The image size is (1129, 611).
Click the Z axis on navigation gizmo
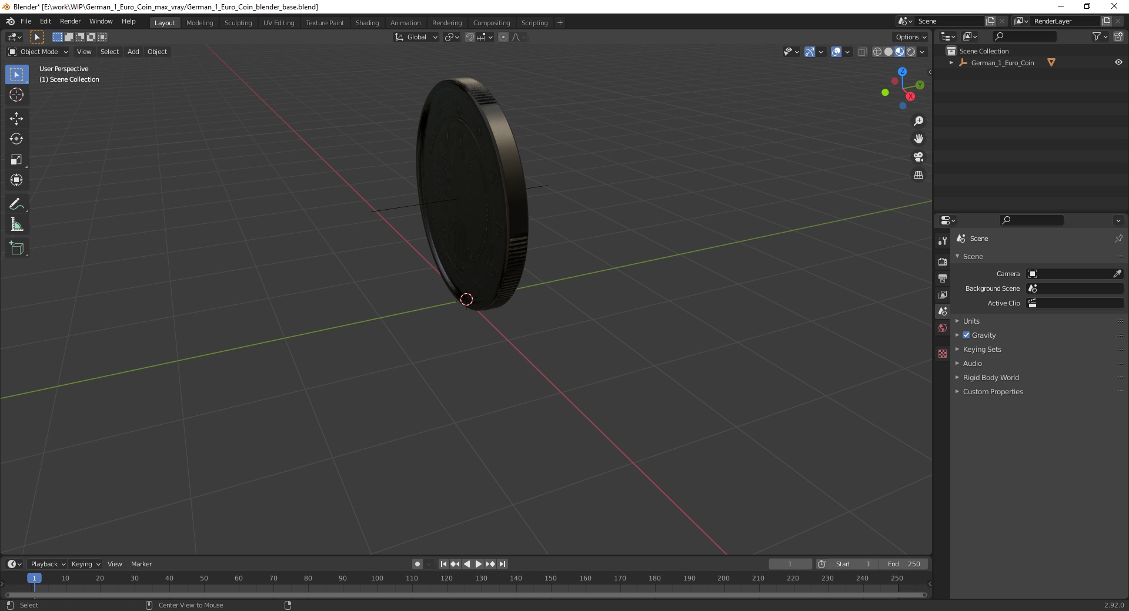click(x=902, y=72)
